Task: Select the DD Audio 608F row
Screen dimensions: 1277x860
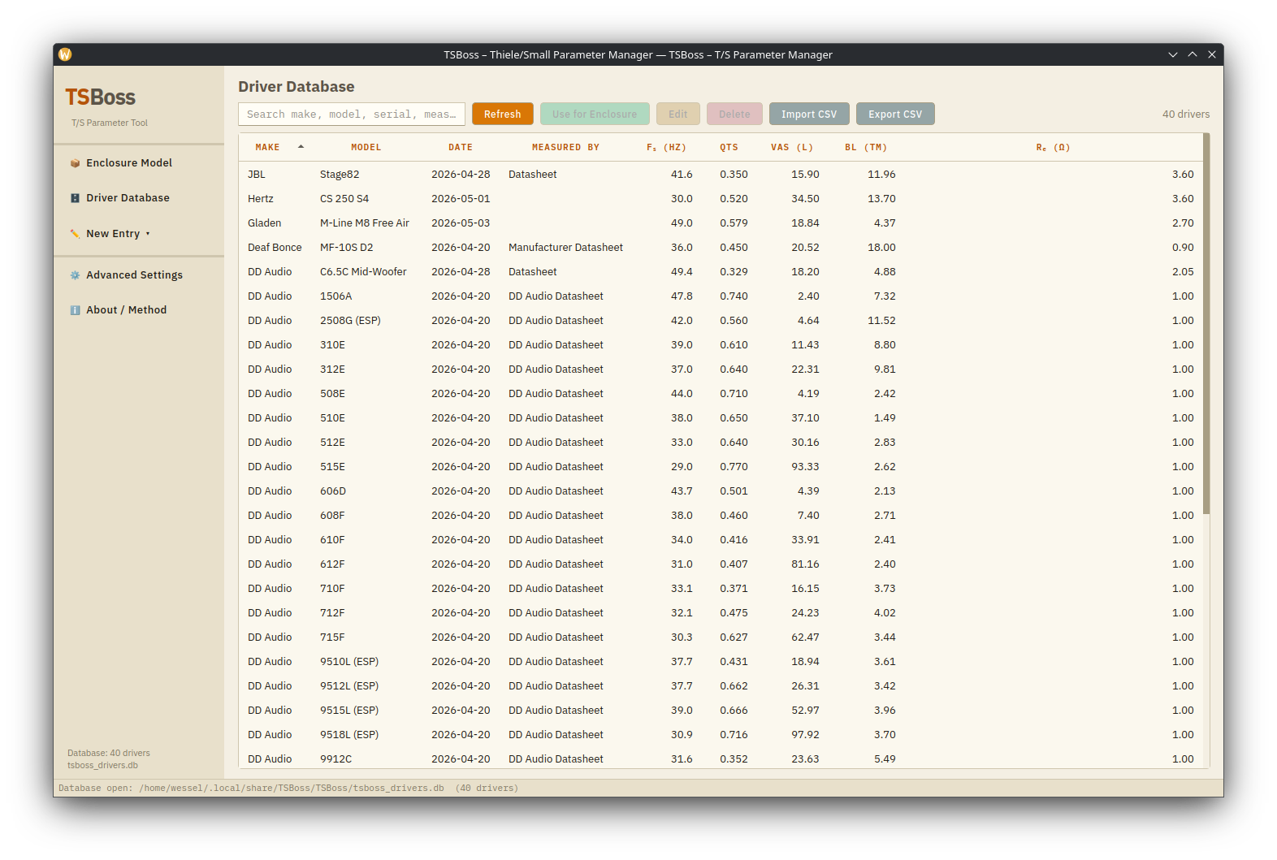Action: coord(721,516)
